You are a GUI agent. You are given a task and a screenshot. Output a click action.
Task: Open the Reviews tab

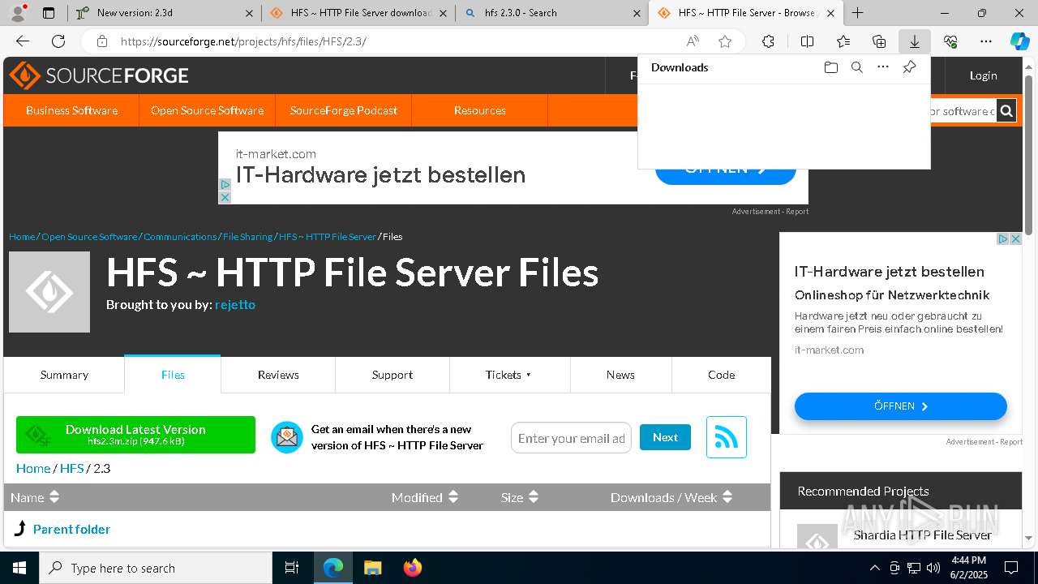point(278,375)
